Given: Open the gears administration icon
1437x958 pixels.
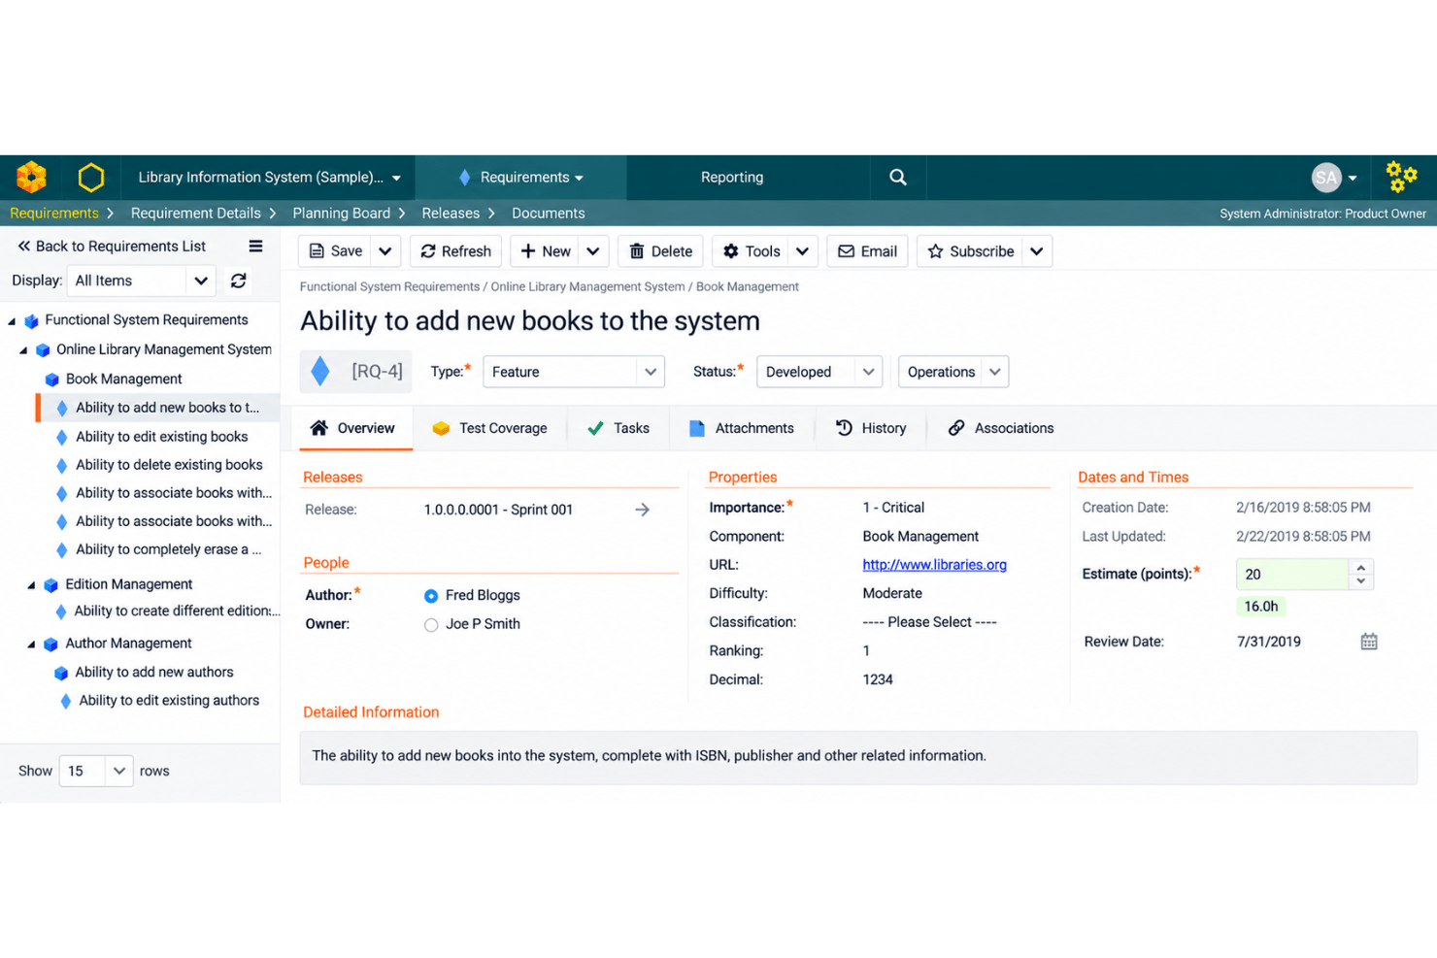Looking at the screenshot, I should pos(1401,178).
